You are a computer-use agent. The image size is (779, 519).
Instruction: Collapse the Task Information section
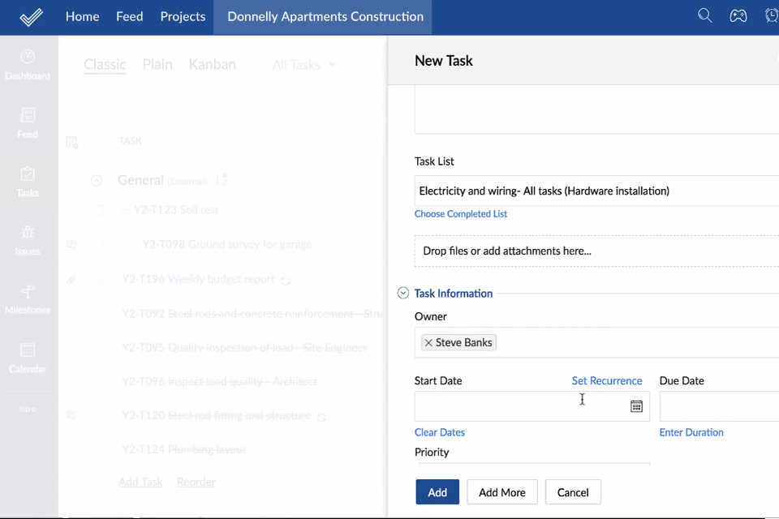403,294
